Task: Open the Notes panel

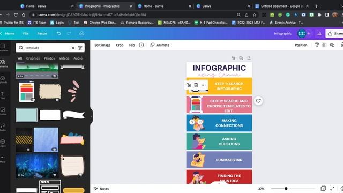Action: [x=101, y=188]
